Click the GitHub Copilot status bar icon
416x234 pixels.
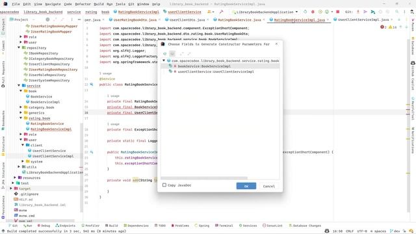[x=327, y=231]
